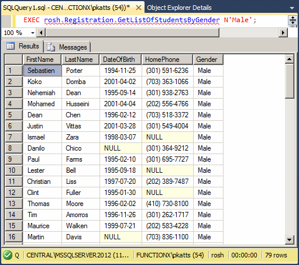Open the active documents dropdown arrow
Image resolution: width=299 pixels, height=265 pixels.
[292, 8]
